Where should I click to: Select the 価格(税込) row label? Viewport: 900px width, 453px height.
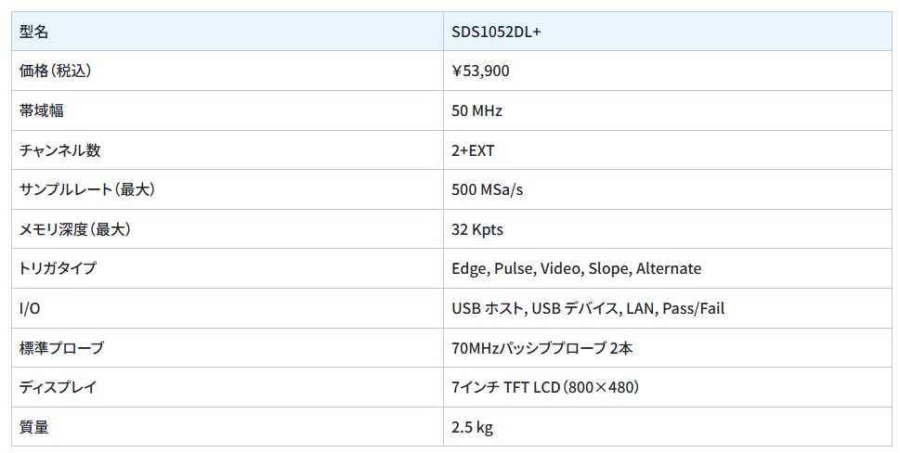pos(56,71)
